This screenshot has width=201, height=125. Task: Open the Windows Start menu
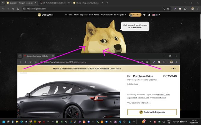tap(4, 122)
